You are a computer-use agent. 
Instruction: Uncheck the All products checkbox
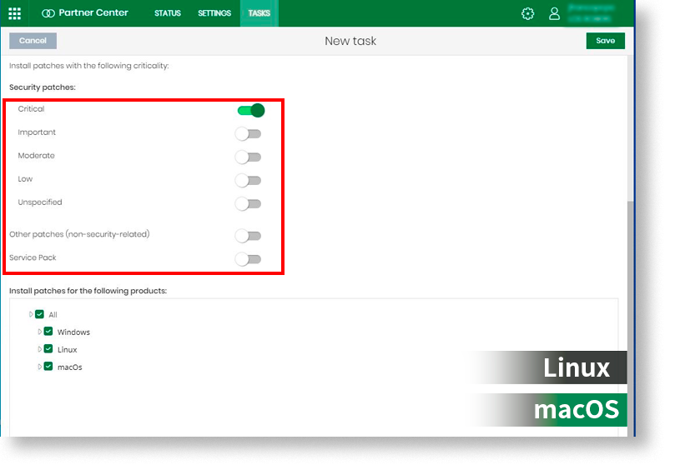tap(39, 314)
